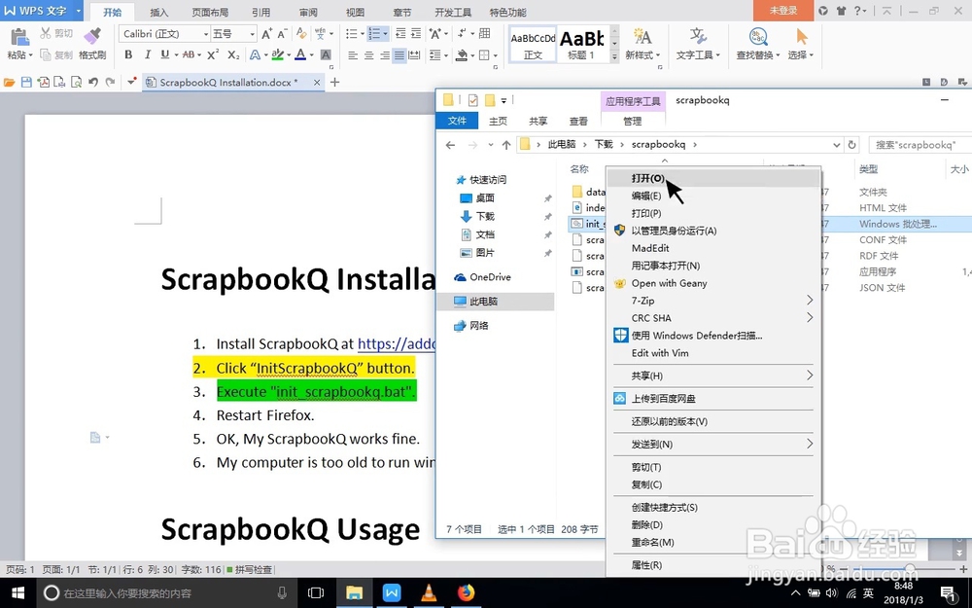The height and width of the screenshot is (608, 972).
Task: Select 属性(R) in the context menu
Action: pos(712,565)
